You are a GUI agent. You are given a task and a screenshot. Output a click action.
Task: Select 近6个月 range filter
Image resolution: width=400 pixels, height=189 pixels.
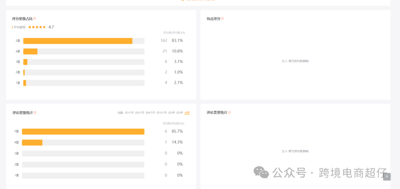150,113
